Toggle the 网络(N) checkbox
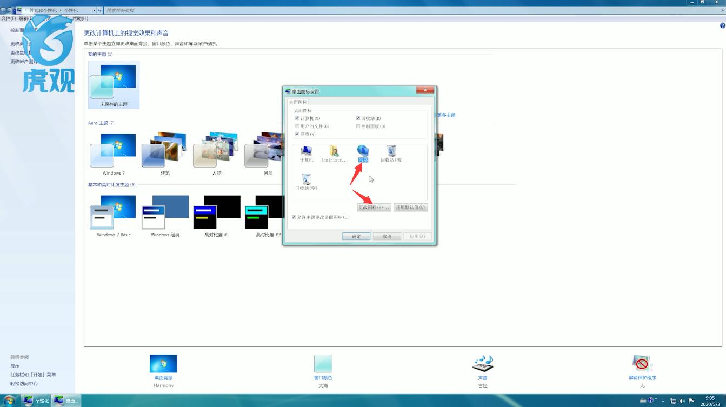 pos(297,134)
